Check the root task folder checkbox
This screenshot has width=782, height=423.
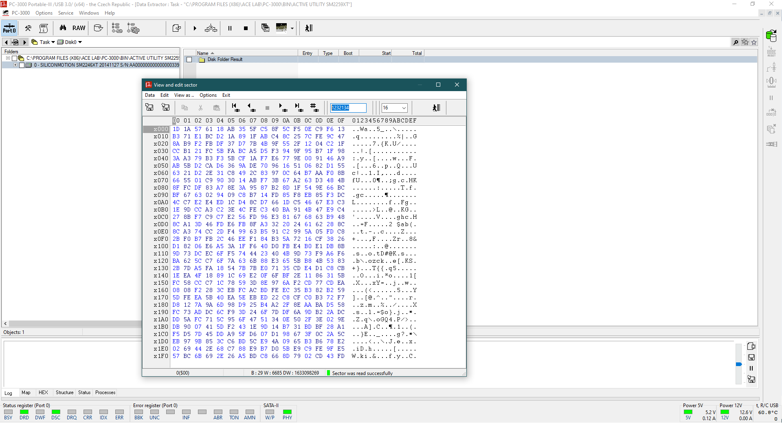tap(15, 58)
